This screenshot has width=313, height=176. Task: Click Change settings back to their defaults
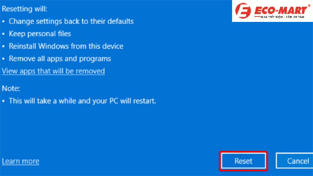(71, 22)
